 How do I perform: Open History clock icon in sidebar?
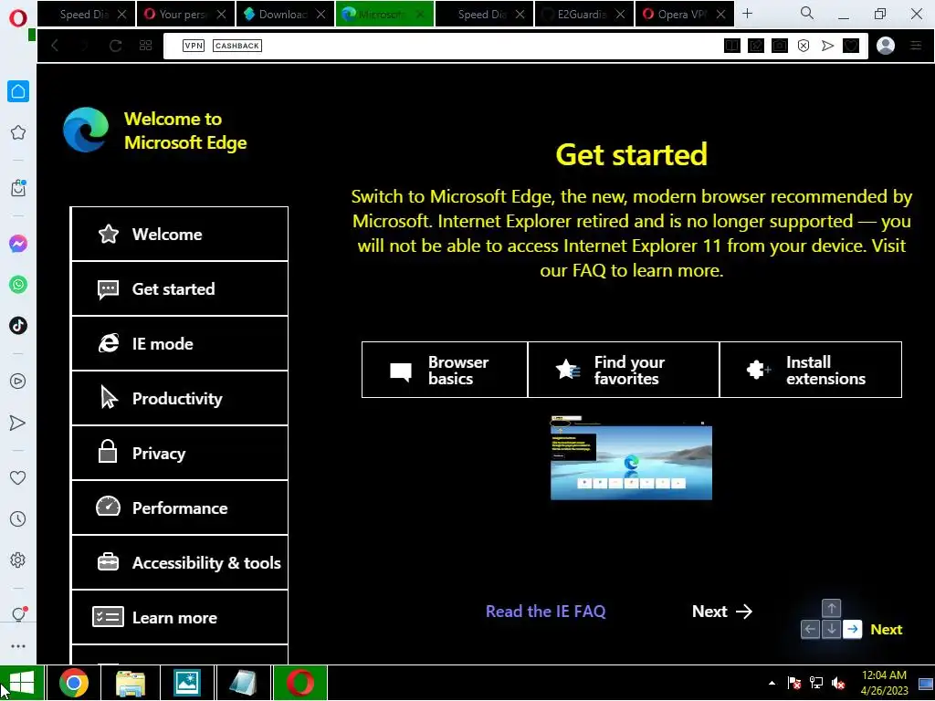click(18, 518)
